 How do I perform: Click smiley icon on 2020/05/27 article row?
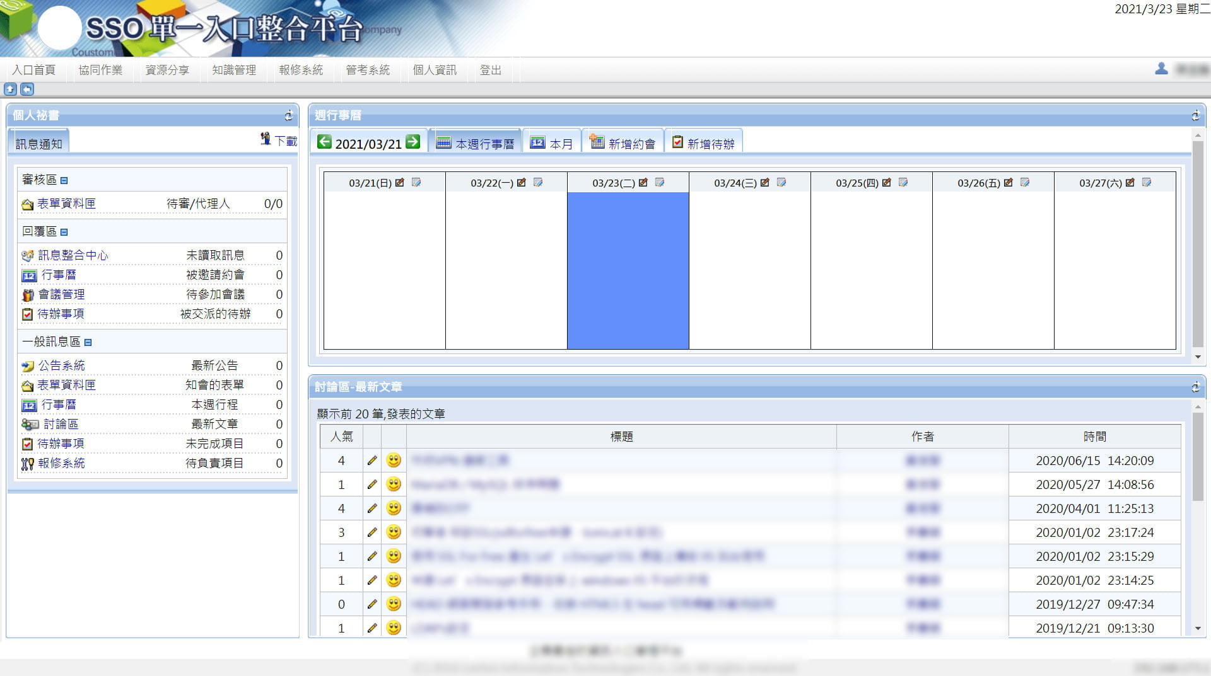coord(394,484)
